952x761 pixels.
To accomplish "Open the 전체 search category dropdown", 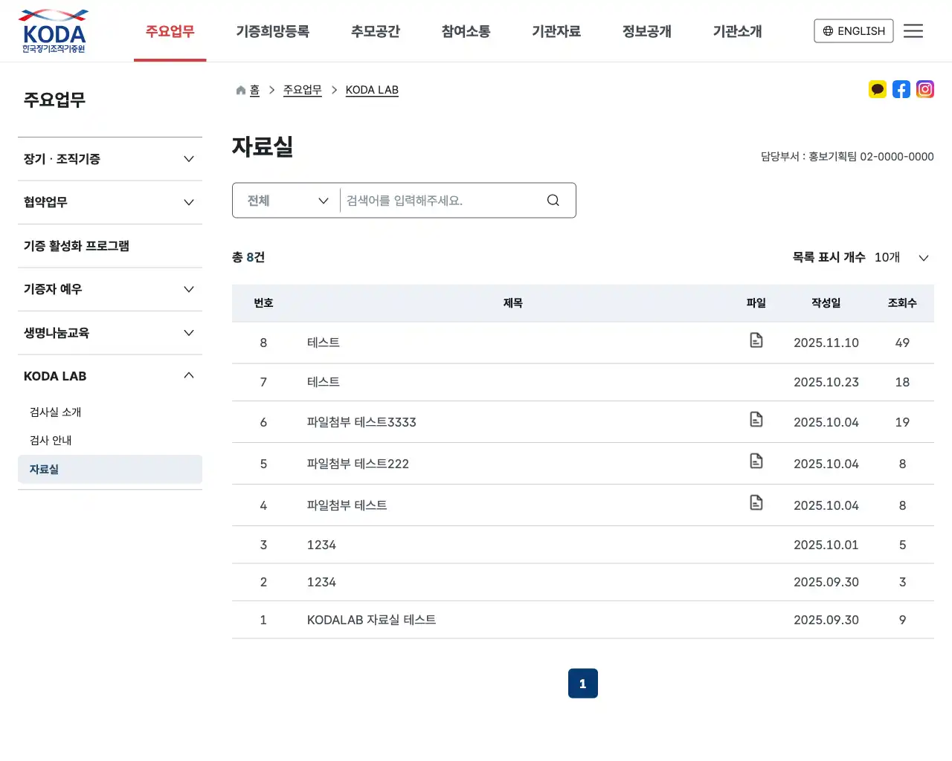I will tap(286, 200).
